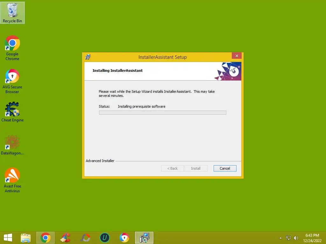326x244 pixels.
Task: Open the AVG Secure Browser desktop shortcut
Action: coord(12,81)
